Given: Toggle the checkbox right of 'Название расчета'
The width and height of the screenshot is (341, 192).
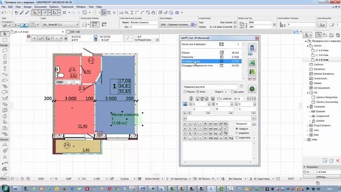Looking at the screenshot, I should [x=241, y=86].
